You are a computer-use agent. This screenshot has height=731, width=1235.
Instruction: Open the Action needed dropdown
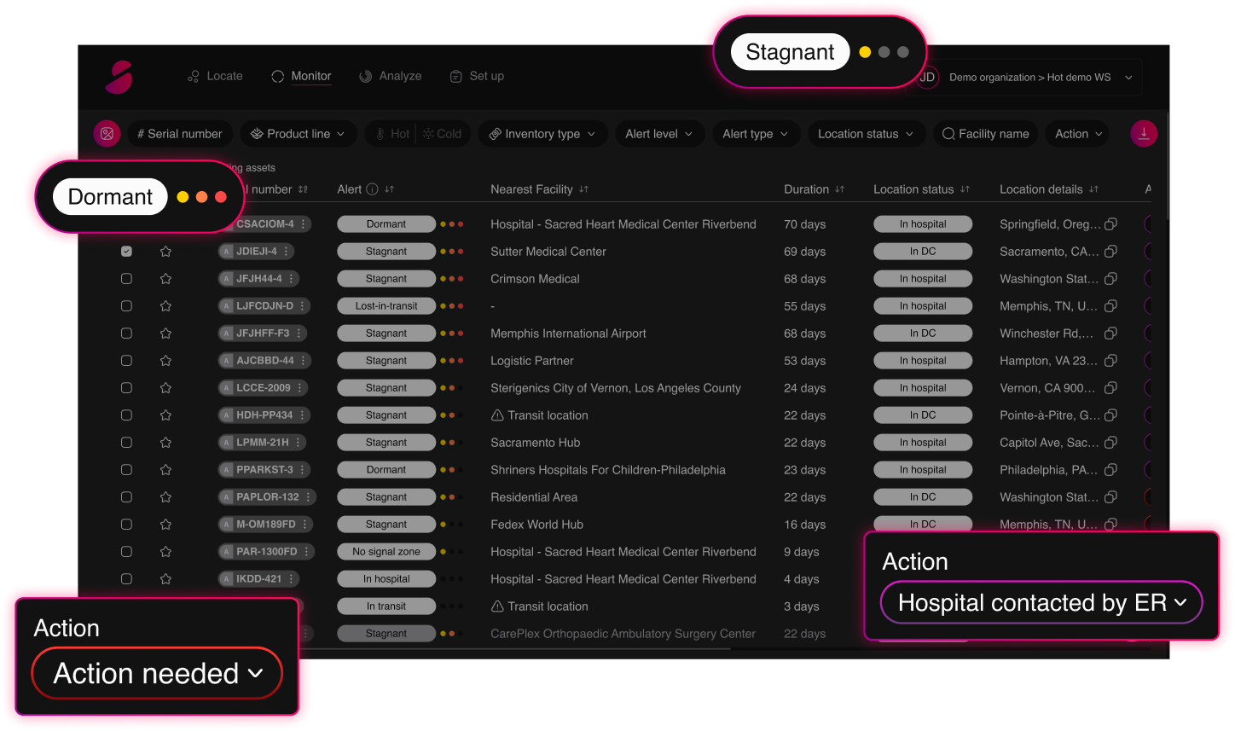[157, 674]
